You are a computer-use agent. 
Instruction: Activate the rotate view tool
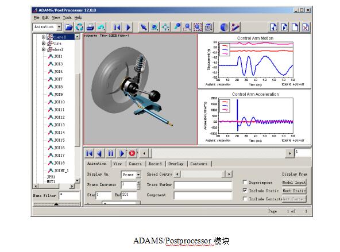(x=154, y=28)
